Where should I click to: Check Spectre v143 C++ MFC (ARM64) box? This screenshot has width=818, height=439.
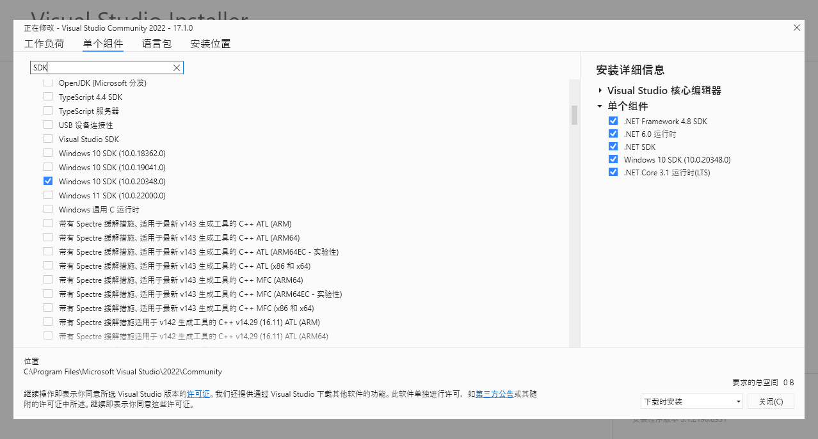48,280
